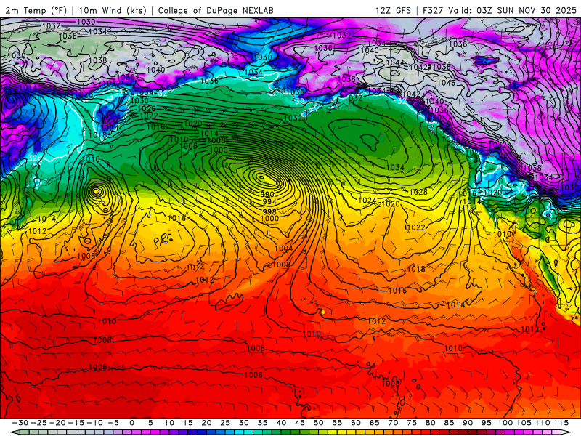Click the 35 value on the temperature legend
581x436 pixels.
[262, 423]
